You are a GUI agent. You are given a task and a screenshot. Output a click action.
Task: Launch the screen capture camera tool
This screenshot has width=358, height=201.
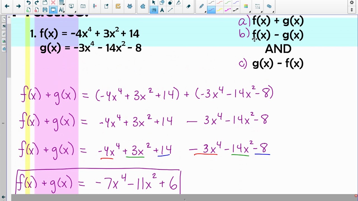click(x=83, y=6)
